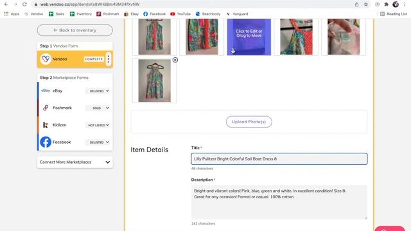The image size is (411, 231).
Task: Focus the Title input field
Action: pyautogui.click(x=279, y=158)
